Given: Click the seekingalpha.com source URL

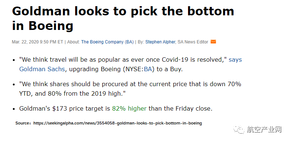Looking at the screenshot, I should pos(118,123).
